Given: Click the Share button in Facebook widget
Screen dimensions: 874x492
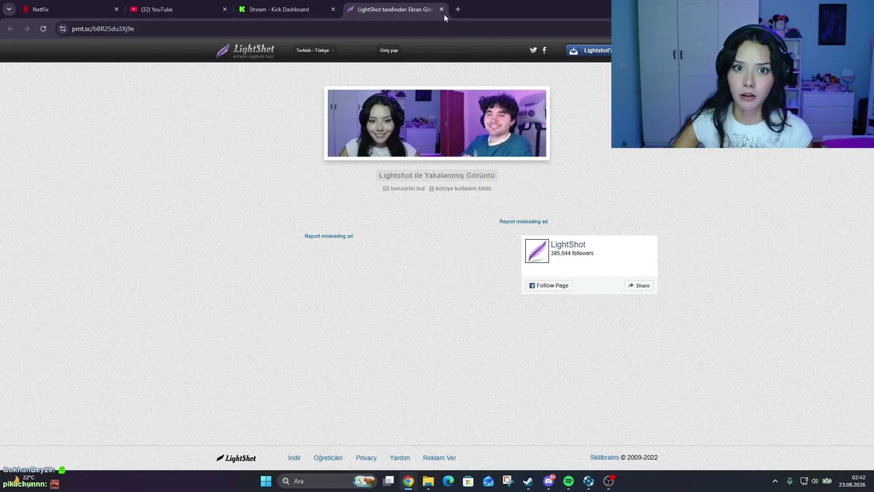Looking at the screenshot, I should coord(639,286).
